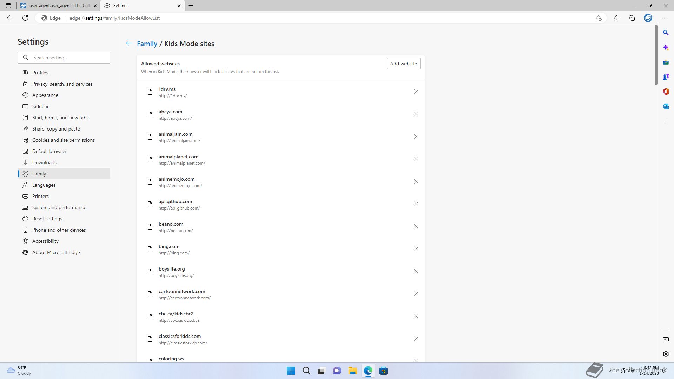Open Cookies and site permissions
The width and height of the screenshot is (674, 379).
(x=64, y=140)
